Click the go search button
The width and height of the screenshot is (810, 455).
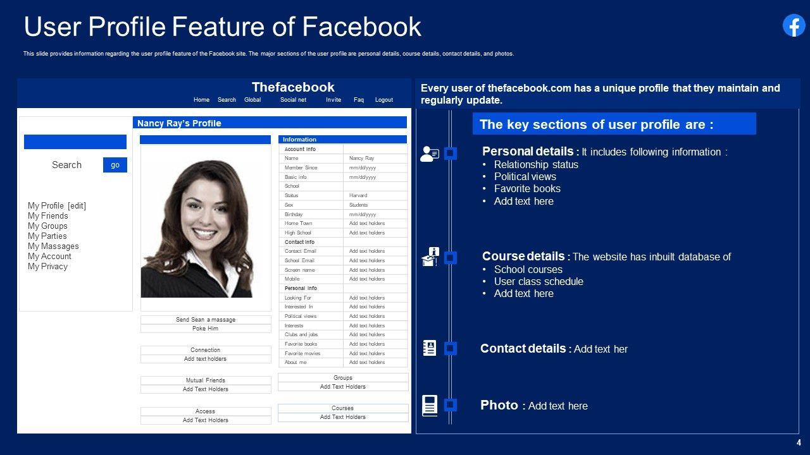coord(115,165)
